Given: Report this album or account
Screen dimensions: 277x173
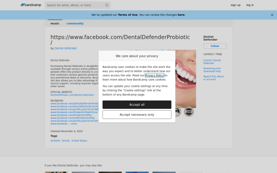Looking at the screenshot, I should point(213,78).
